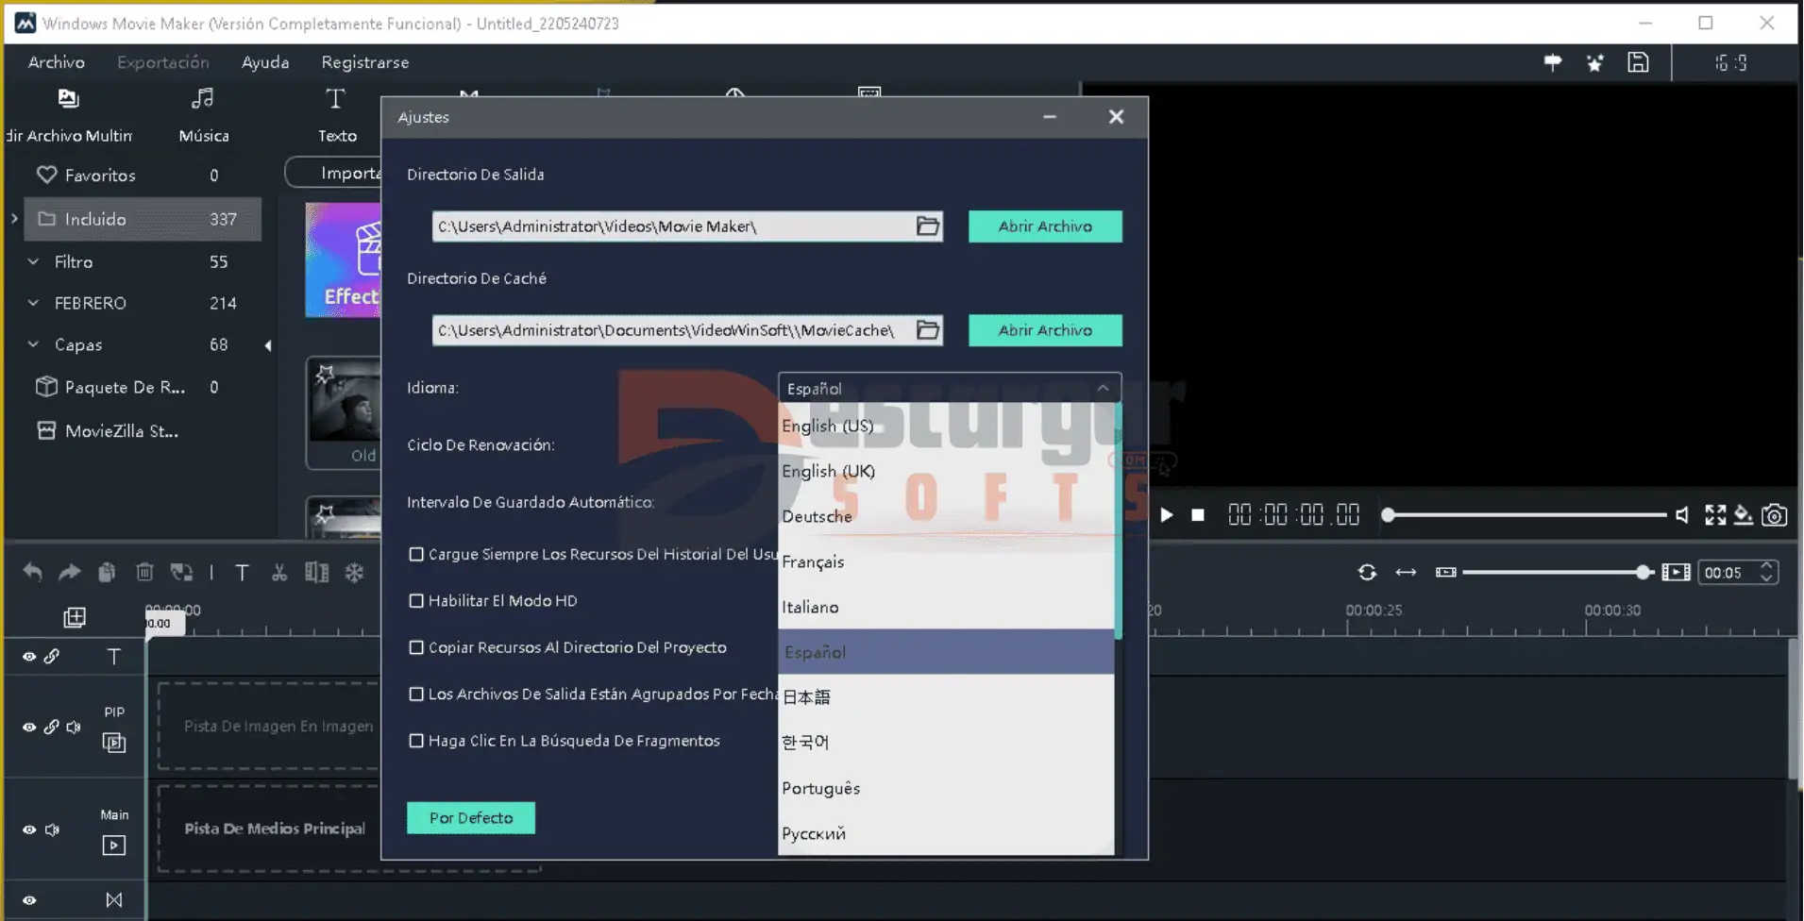The height and width of the screenshot is (921, 1804).
Task: Click the snapshot camera icon
Action: 1775,515
